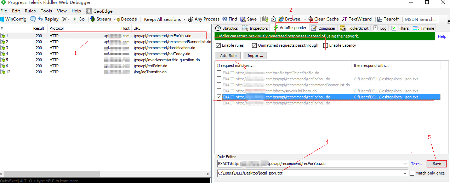The width and height of the screenshot is (450, 183).
Task: Click the timer stopwatch toolbar icon
Action: [x=273, y=19]
